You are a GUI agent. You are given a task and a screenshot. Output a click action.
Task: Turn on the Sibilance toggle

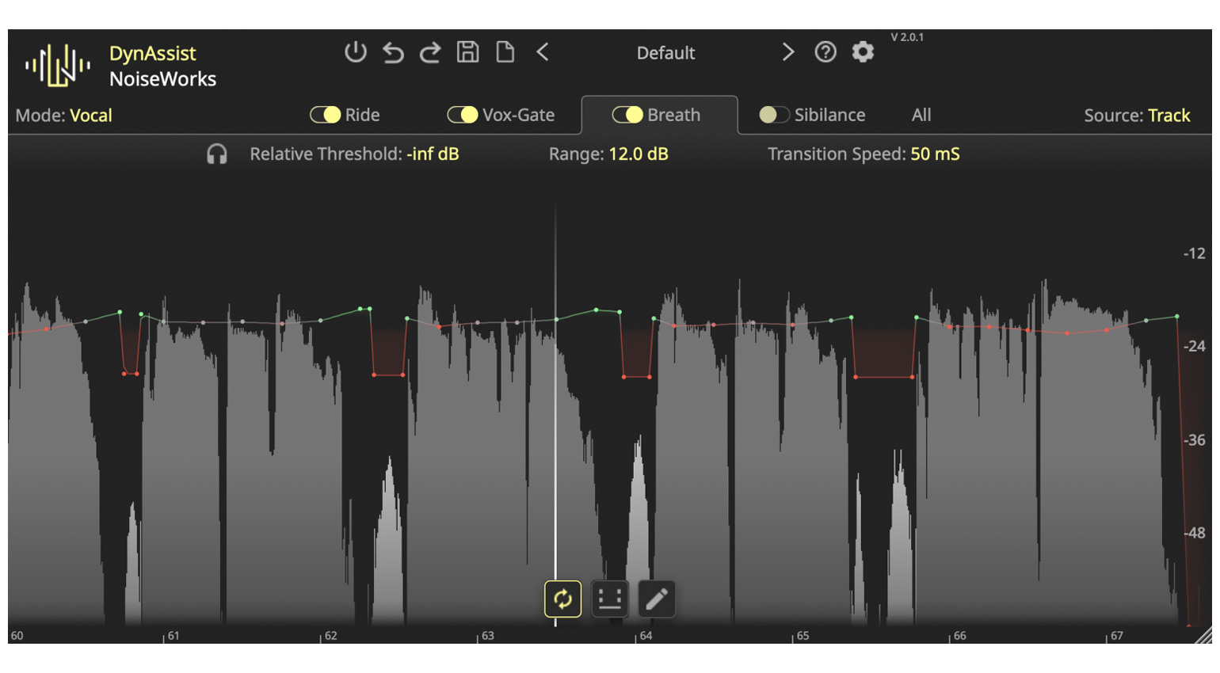[773, 115]
